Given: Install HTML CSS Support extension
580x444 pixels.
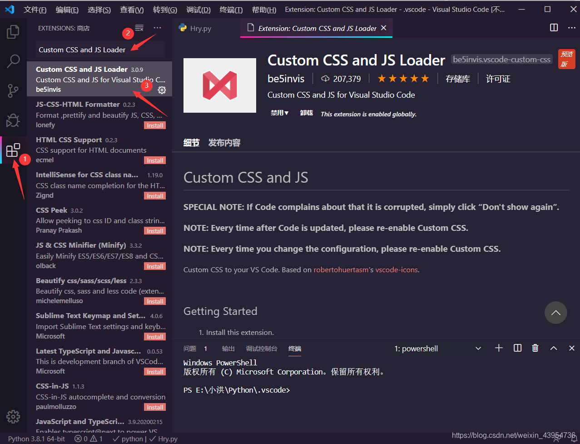Looking at the screenshot, I should coord(155,160).
